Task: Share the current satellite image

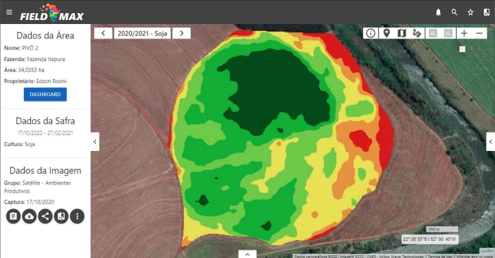Action: (45, 216)
